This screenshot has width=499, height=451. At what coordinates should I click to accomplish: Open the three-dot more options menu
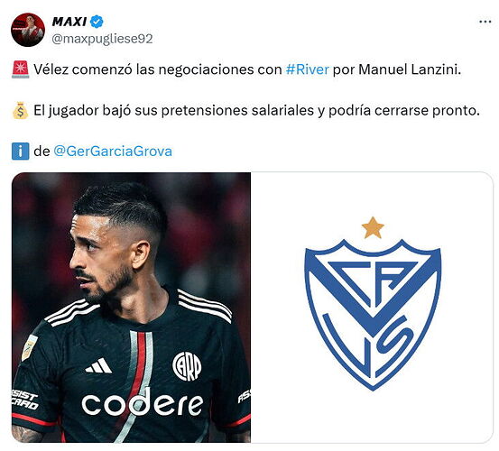485,22
